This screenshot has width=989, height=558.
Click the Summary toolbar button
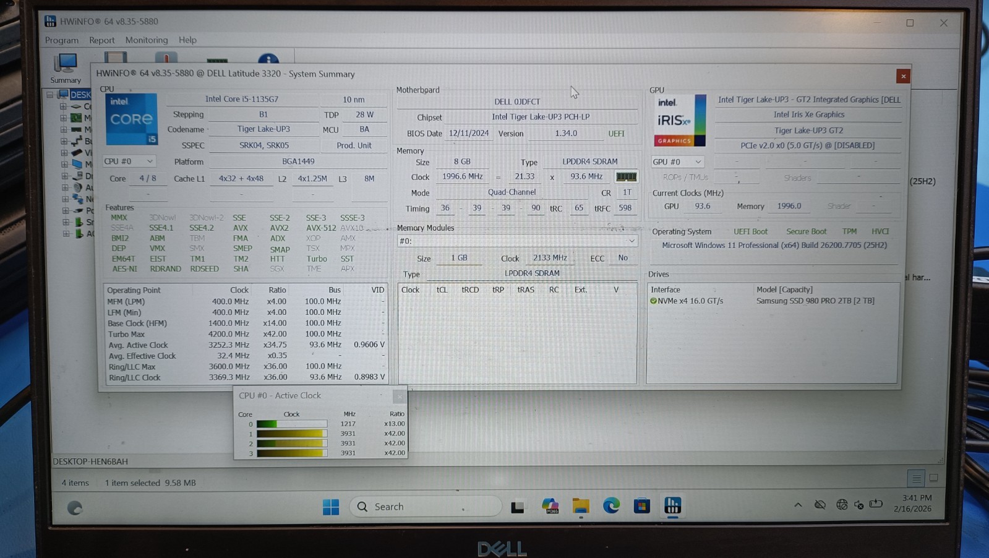[66, 68]
